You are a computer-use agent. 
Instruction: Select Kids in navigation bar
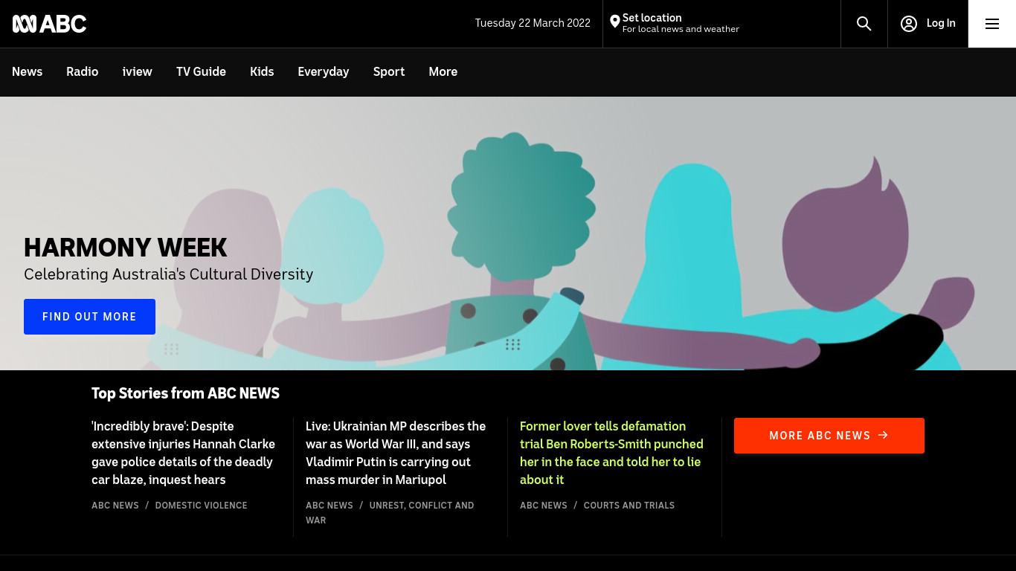262,72
